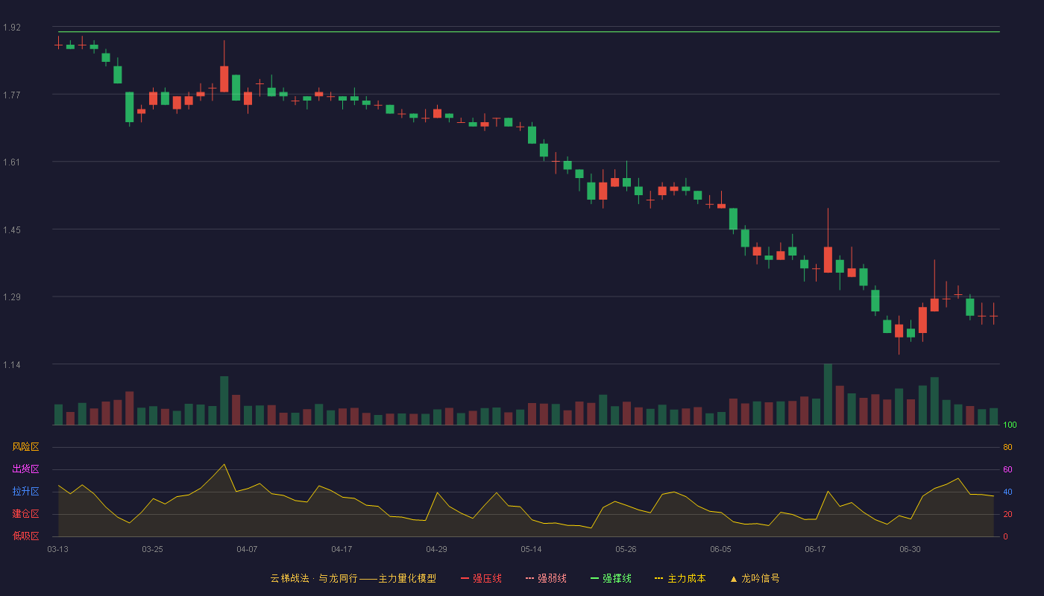Click the 05-14 date axis label
1044x596 pixels.
pos(531,549)
